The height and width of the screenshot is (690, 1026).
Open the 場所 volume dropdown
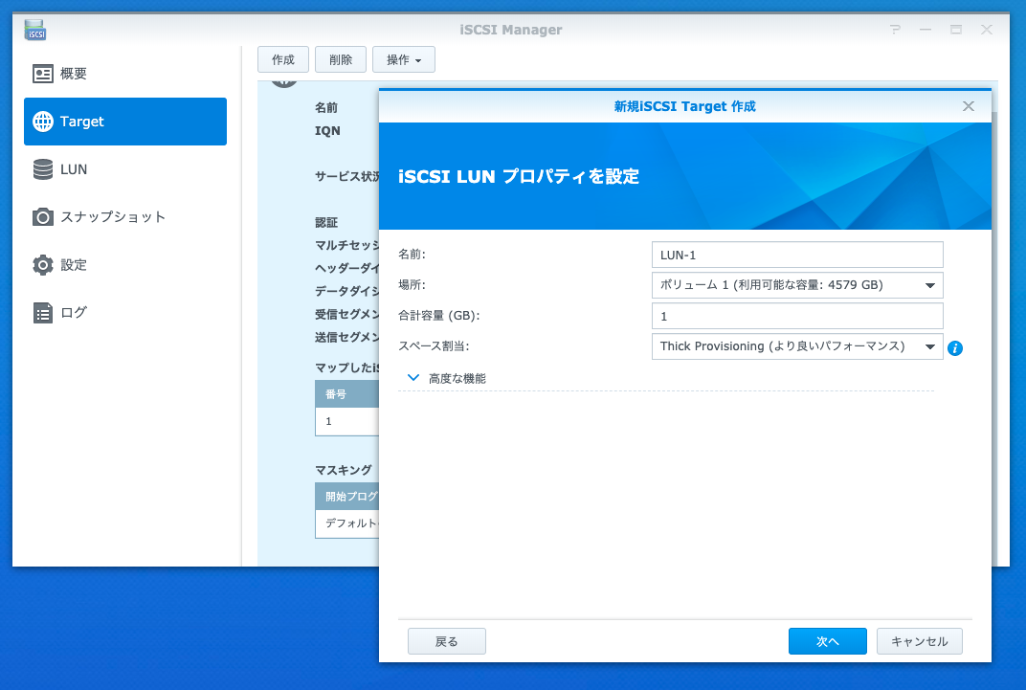click(797, 285)
